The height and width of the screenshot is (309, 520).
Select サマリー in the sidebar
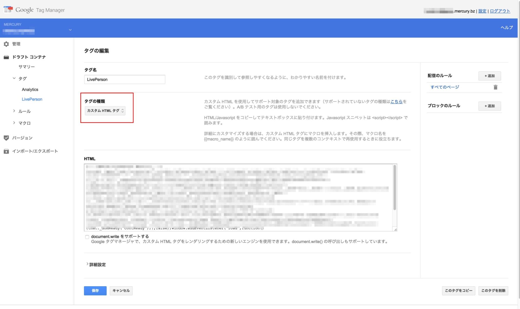pyautogui.click(x=26, y=67)
